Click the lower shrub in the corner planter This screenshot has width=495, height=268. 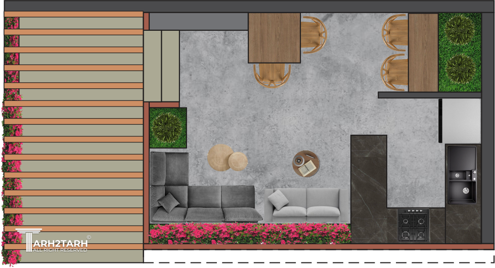(x=460, y=68)
